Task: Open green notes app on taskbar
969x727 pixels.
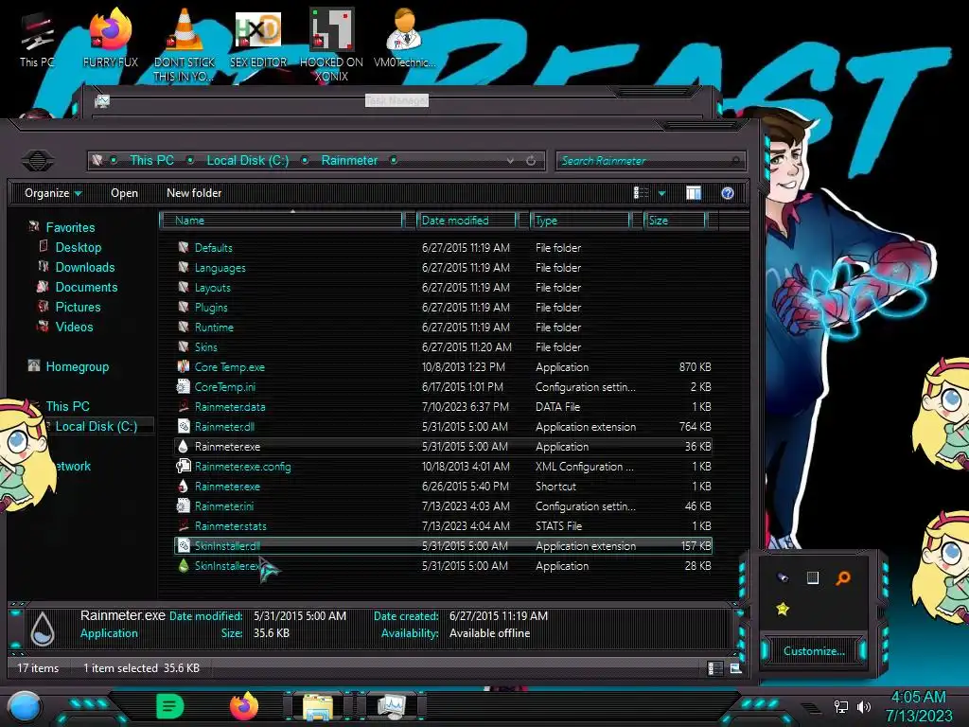Action: 170,706
